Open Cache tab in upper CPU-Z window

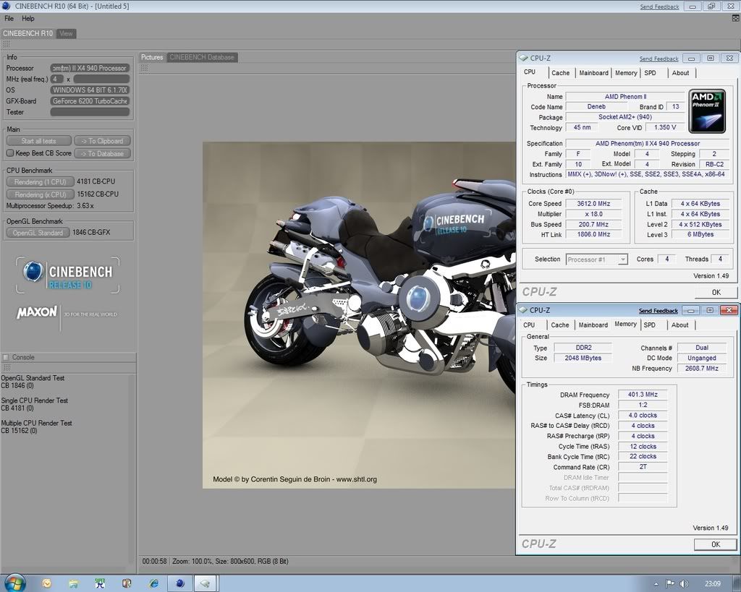[561, 73]
